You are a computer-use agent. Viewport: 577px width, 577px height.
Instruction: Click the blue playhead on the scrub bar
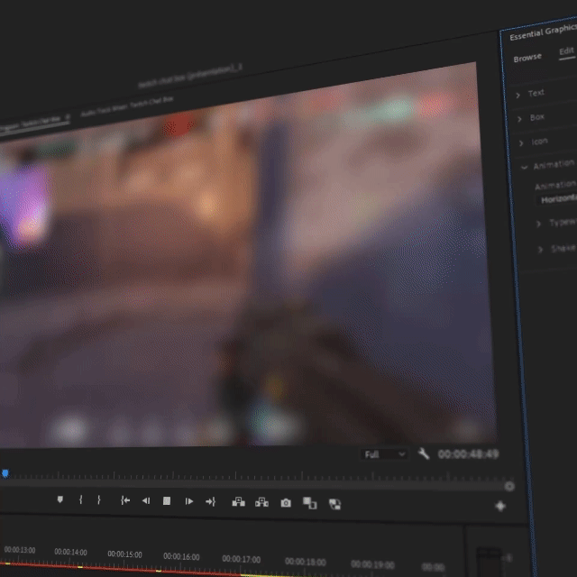pyautogui.click(x=5, y=473)
